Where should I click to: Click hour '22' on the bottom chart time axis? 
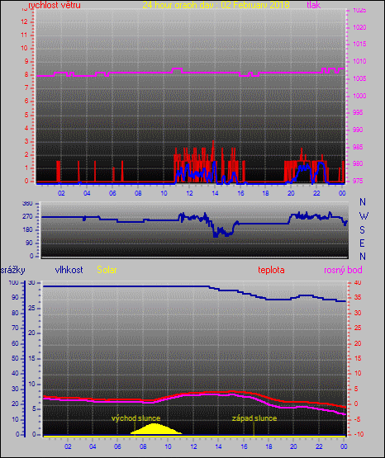click(319, 446)
